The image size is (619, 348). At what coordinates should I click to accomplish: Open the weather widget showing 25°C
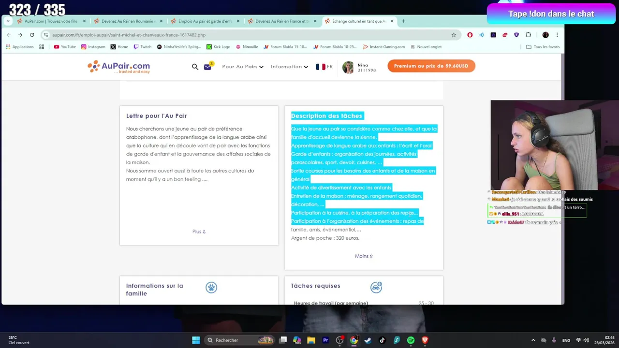[x=18, y=340]
